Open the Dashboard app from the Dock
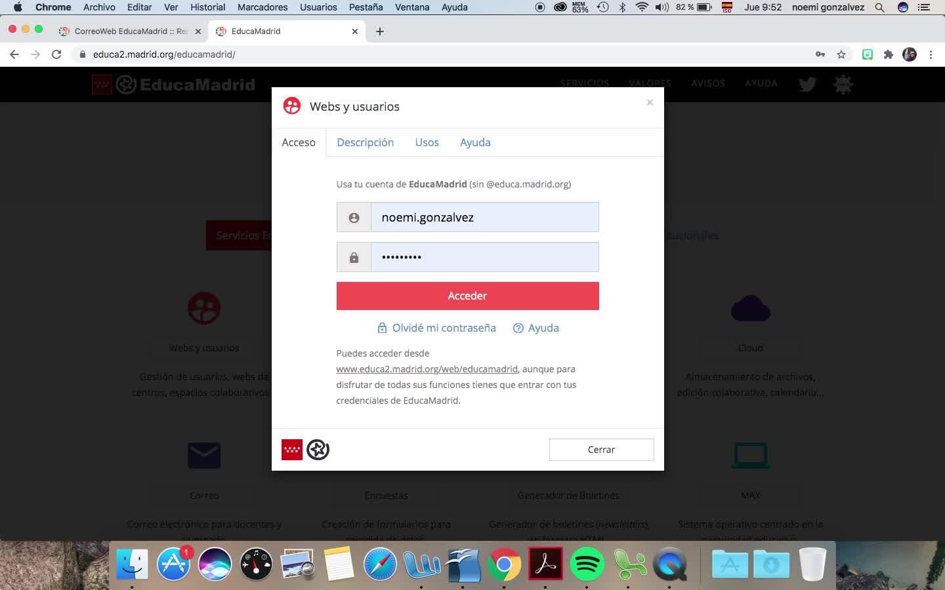This screenshot has height=590, width=945. point(256,564)
